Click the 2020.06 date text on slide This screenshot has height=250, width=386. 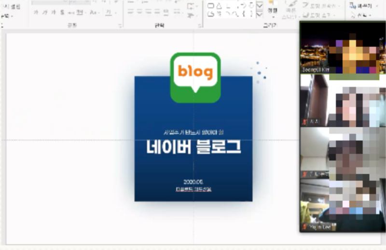tap(193, 182)
